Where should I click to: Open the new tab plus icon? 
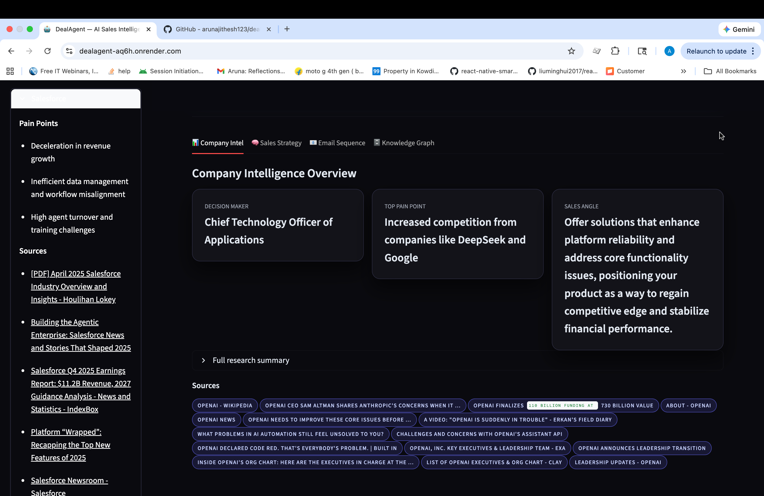pyautogui.click(x=287, y=29)
